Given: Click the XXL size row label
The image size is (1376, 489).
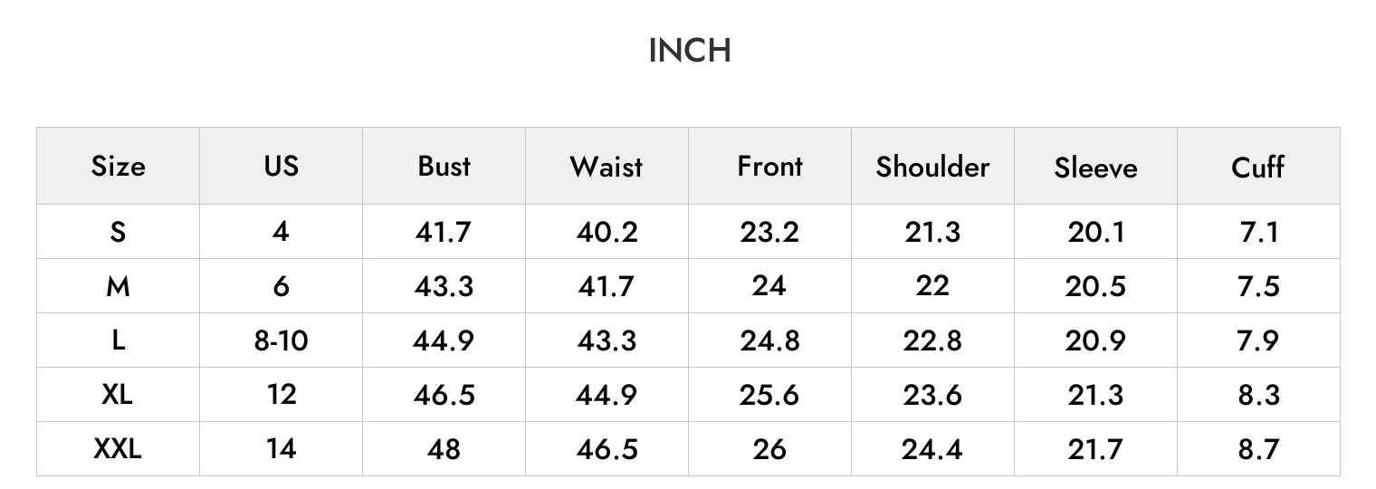Looking at the screenshot, I should [x=118, y=448].
